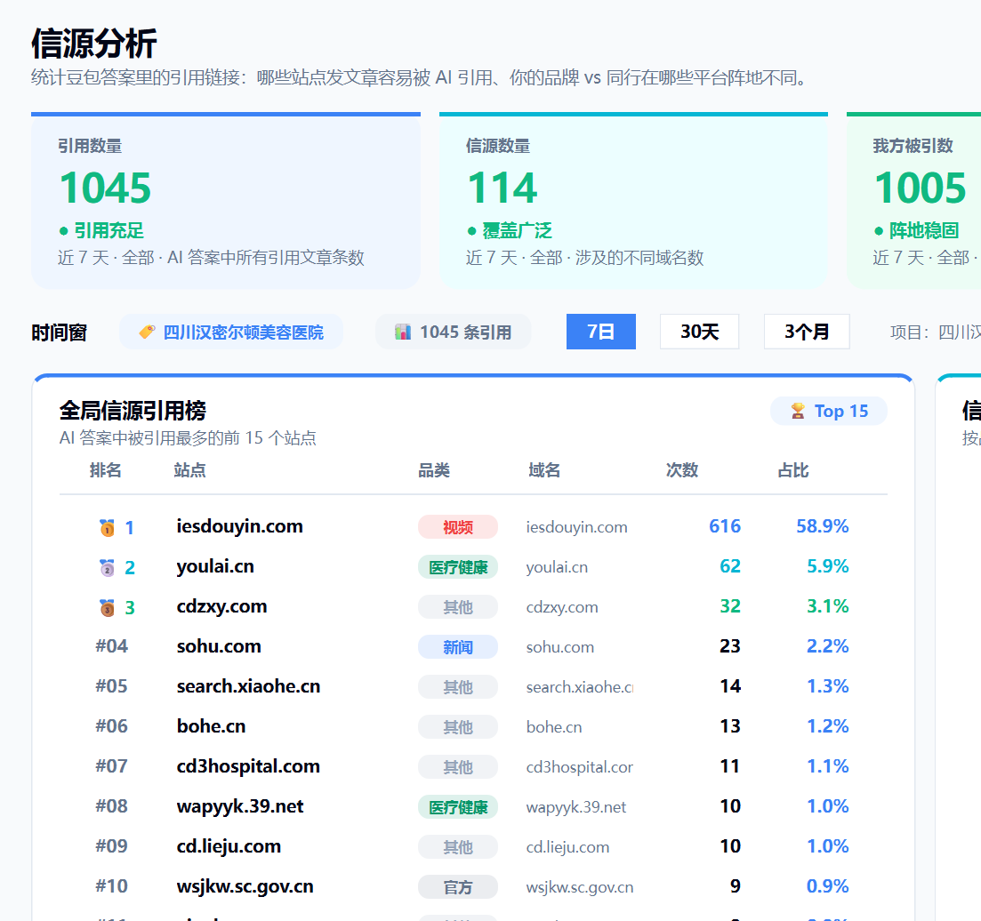Switch to the 30天 time window
This screenshot has height=921, width=981.
pos(699,332)
